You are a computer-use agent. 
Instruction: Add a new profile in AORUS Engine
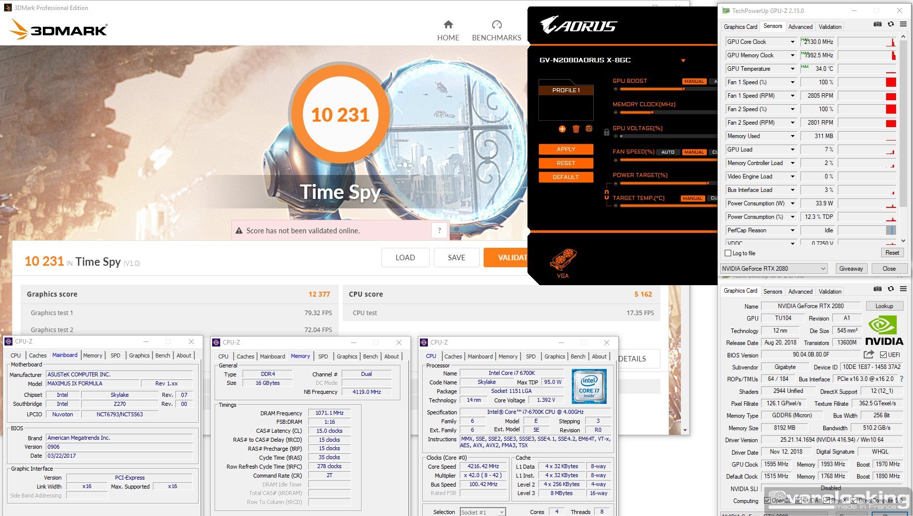coord(562,129)
